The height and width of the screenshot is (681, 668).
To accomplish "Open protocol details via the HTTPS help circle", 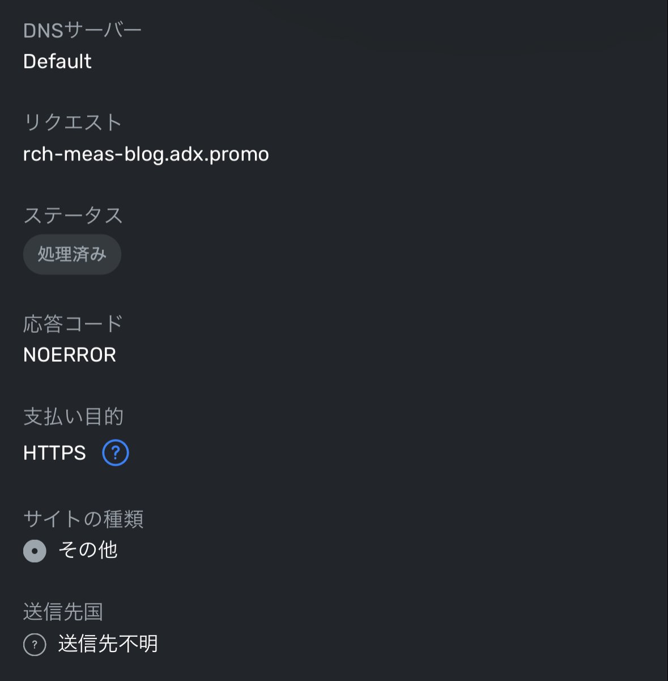I will point(115,452).
